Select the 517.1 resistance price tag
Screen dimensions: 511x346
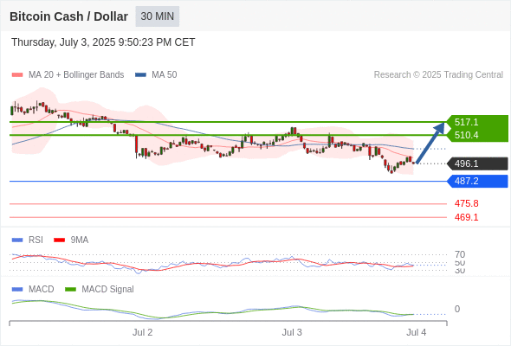477,122
